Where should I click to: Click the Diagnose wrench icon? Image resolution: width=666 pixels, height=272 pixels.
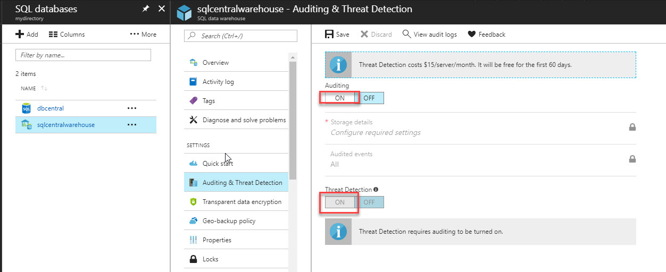coord(193,120)
